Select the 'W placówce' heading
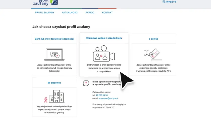The width and height of the screenshot is (211, 121). tap(54, 83)
